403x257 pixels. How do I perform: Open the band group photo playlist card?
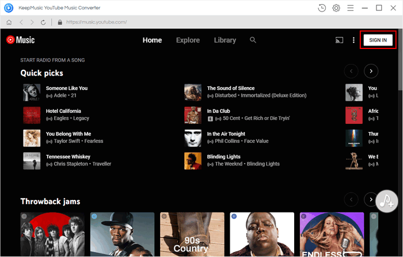pos(52,234)
